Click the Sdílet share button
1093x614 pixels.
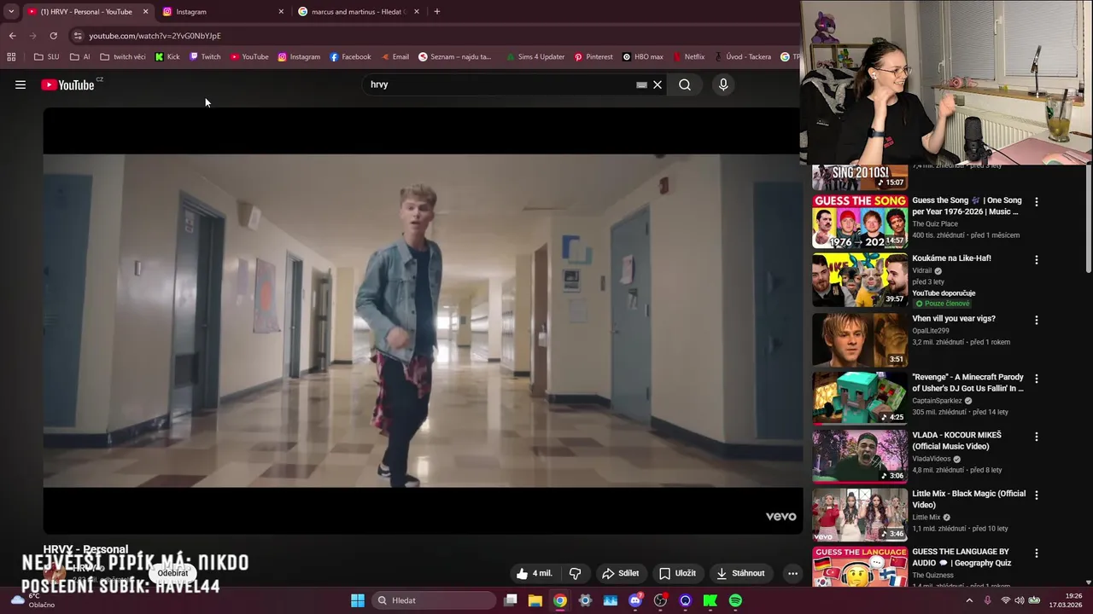pos(621,573)
